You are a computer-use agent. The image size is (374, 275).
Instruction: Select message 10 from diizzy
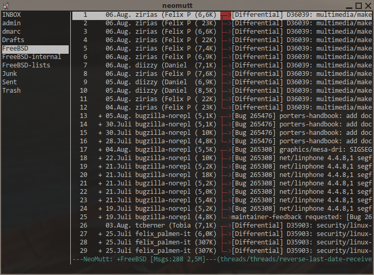coord(222,91)
